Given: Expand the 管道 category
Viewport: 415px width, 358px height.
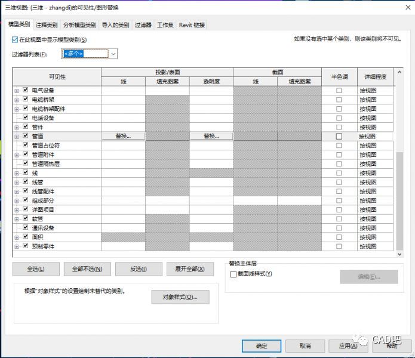Looking at the screenshot, I should pyautogui.click(x=17, y=137).
